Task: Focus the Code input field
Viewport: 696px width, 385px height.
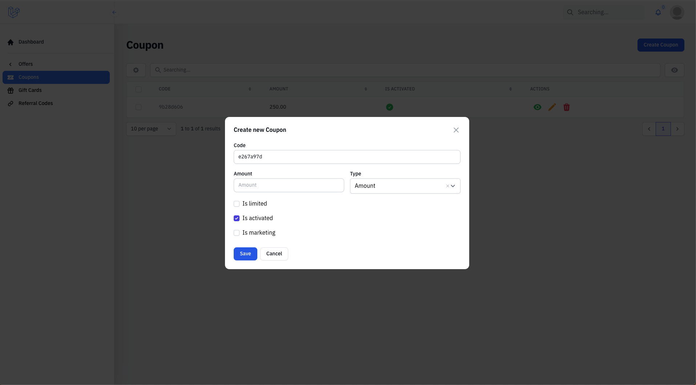Action: pyautogui.click(x=347, y=157)
